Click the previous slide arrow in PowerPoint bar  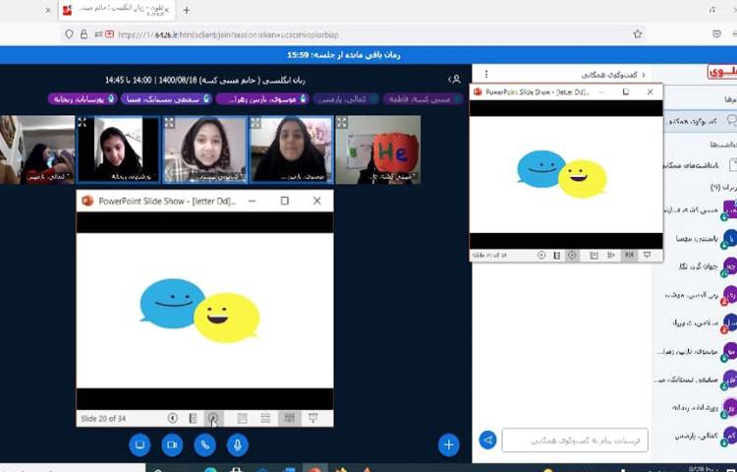click(173, 418)
